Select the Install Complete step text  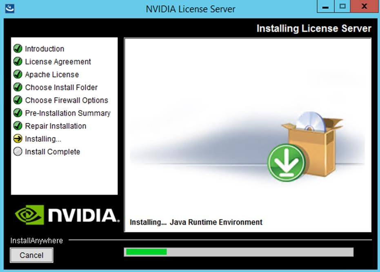53,152
